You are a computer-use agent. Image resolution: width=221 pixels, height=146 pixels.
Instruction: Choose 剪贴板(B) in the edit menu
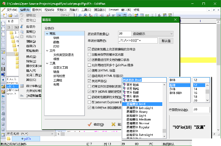(x=32, y=51)
